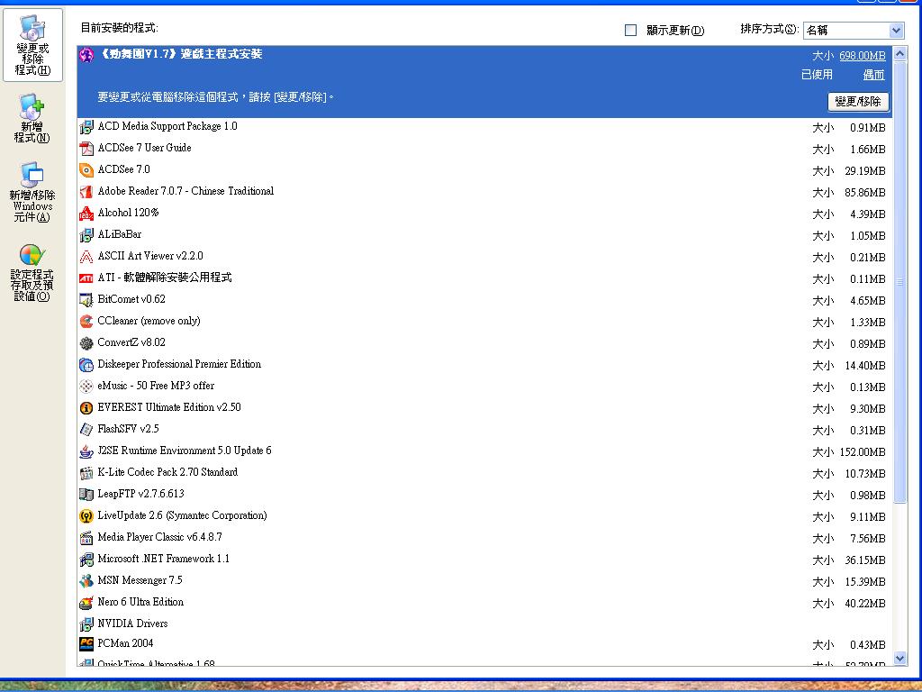
Task: Click the list scrollbar down arrow
Action: click(x=899, y=659)
